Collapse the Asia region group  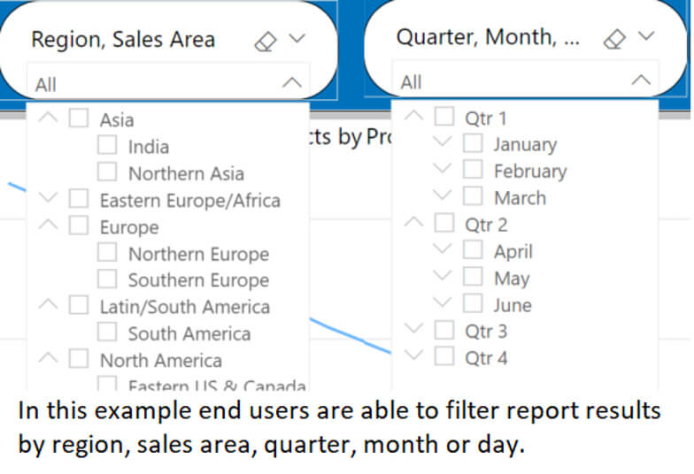(48, 117)
